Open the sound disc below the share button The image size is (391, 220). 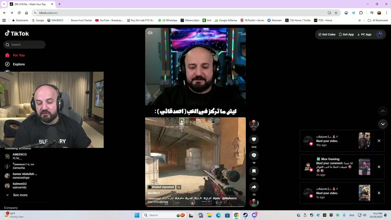[x=254, y=203]
